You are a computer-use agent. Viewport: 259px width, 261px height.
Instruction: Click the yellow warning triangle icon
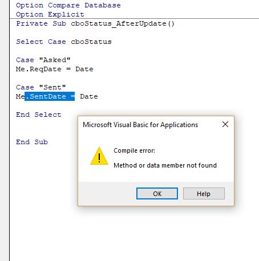99,156
